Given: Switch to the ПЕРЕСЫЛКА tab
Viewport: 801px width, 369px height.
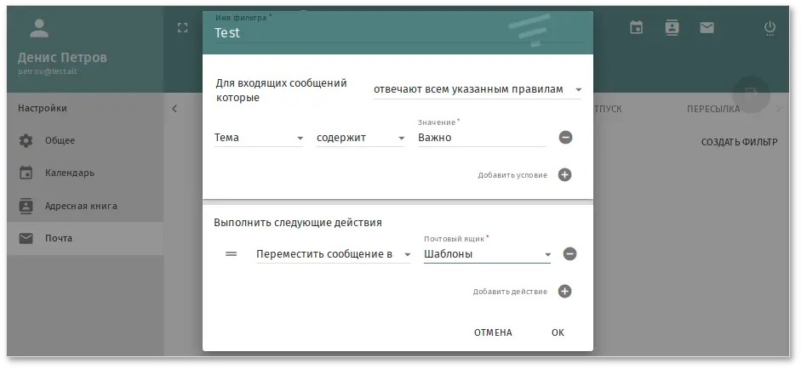Looking at the screenshot, I should pyautogui.click(x=713, y=109).
